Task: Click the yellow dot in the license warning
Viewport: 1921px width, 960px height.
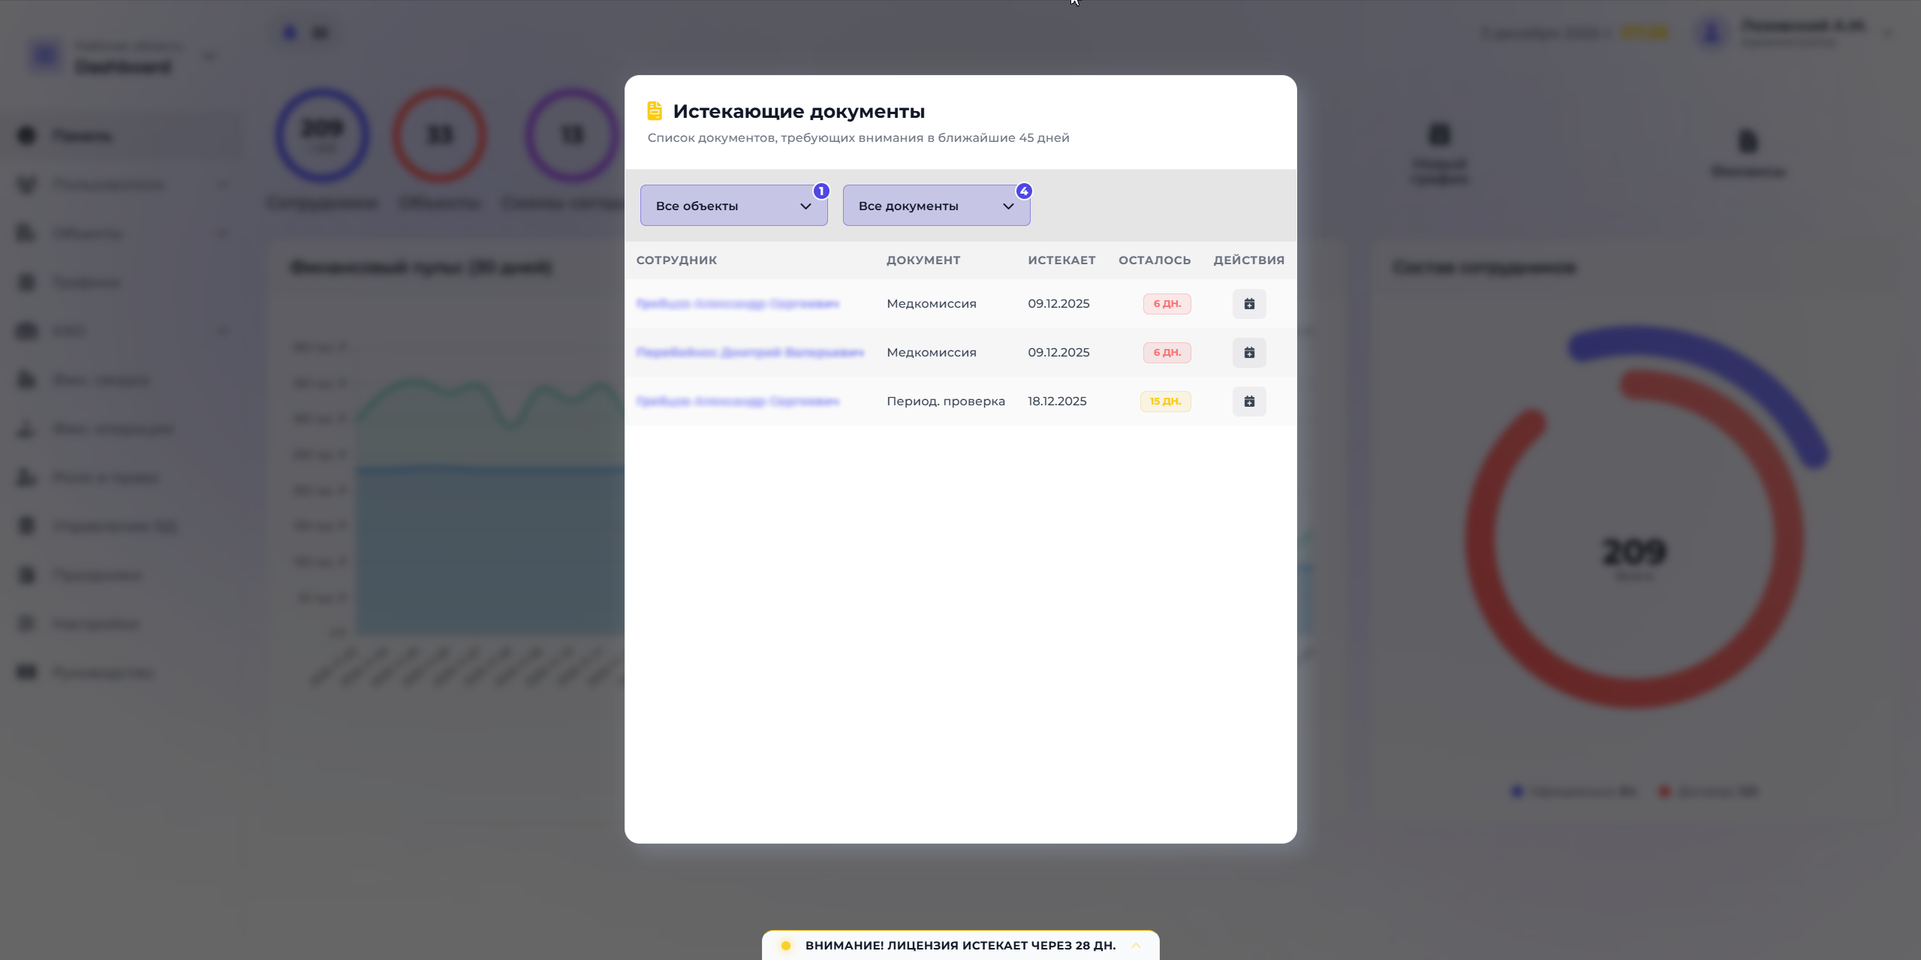Action: click(x=785, y=946)
